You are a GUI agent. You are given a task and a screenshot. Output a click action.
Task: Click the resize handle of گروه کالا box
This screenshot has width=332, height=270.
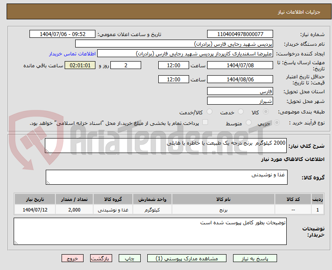48,182
